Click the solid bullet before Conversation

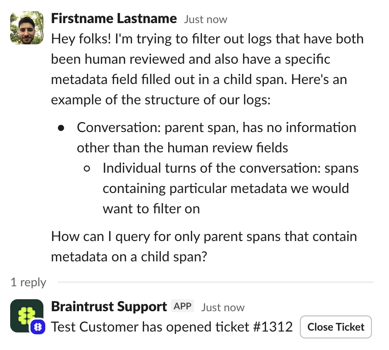tap(61, 128)
